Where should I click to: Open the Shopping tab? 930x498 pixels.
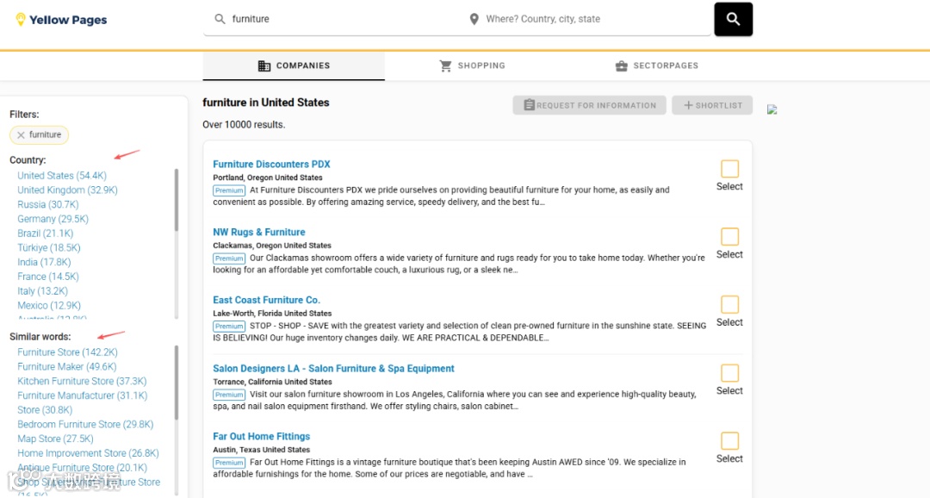[x=472, y=65]
